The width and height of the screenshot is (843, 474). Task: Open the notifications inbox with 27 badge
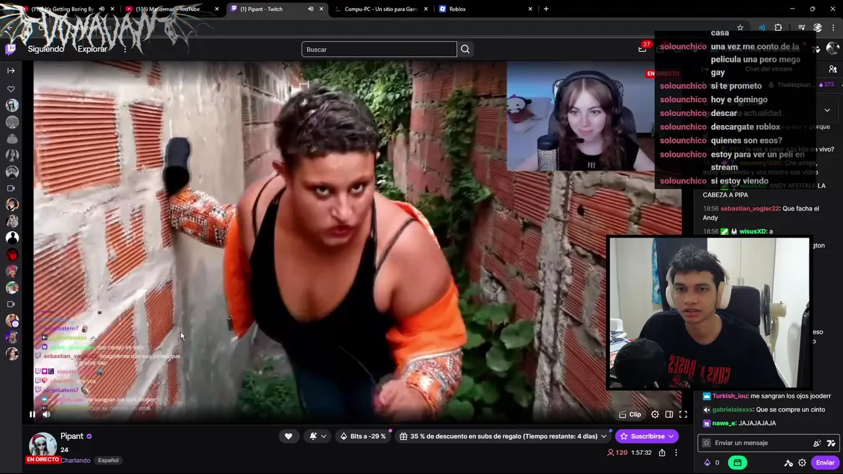(642, 49)
